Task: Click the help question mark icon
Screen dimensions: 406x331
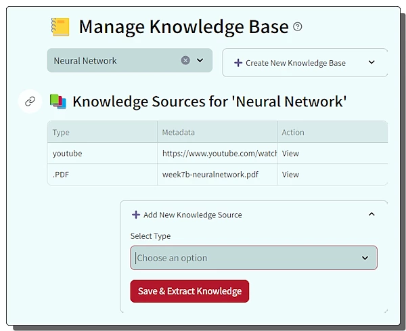Action: point(298,26)
